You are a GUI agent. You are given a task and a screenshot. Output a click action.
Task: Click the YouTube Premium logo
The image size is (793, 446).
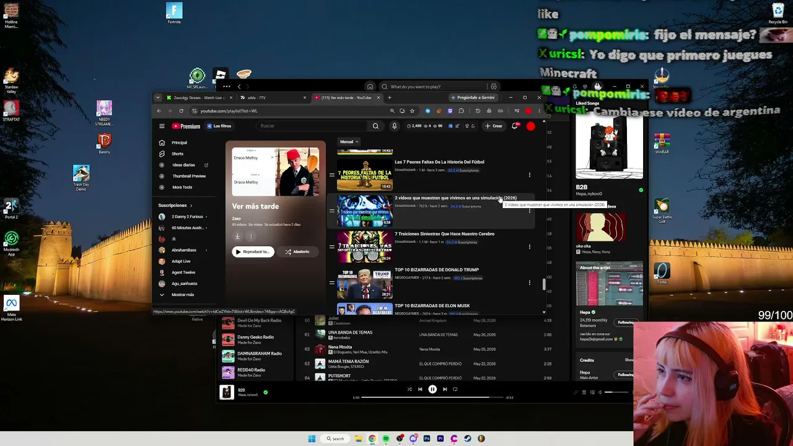186,126
